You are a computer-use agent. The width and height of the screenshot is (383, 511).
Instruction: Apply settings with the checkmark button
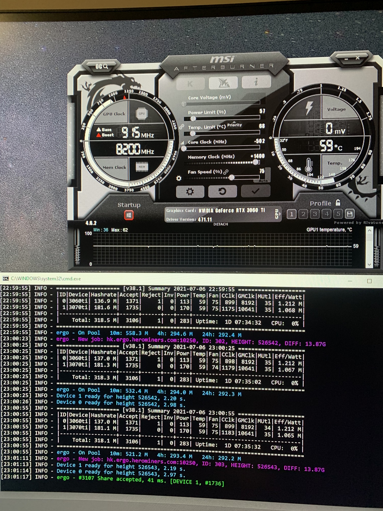255,191
